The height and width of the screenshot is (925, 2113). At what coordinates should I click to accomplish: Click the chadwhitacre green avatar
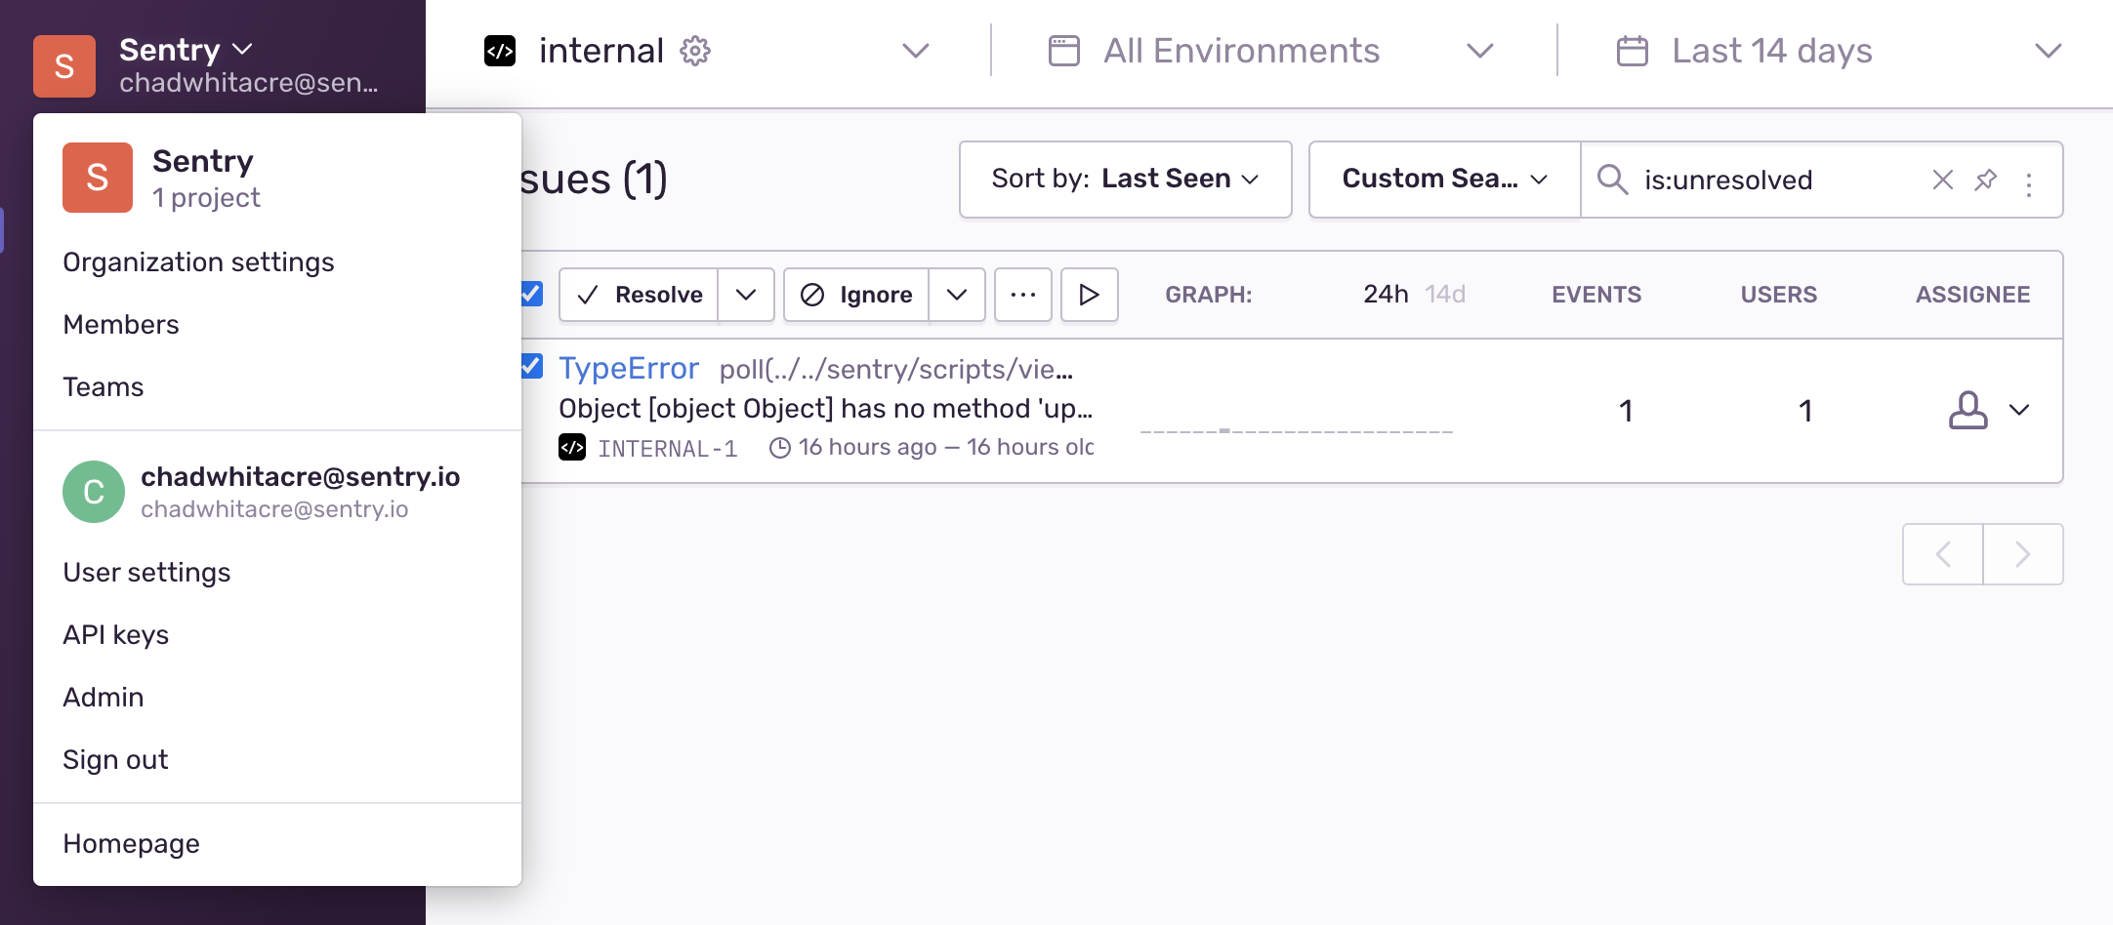[x=94, y=492]
